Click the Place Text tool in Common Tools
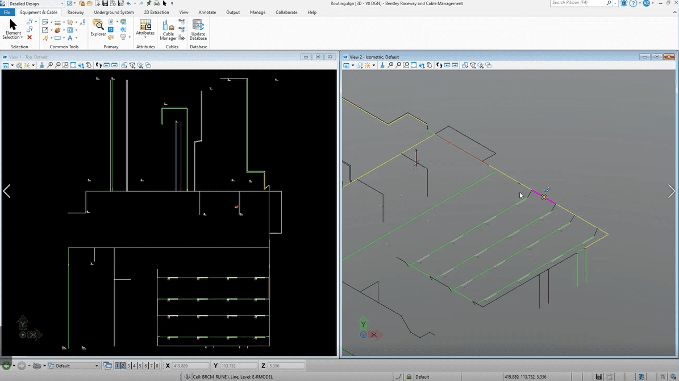 point(70,38)
